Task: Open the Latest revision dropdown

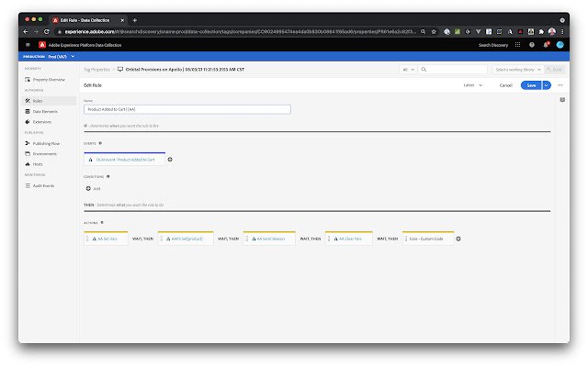Action: pos(472,85)
